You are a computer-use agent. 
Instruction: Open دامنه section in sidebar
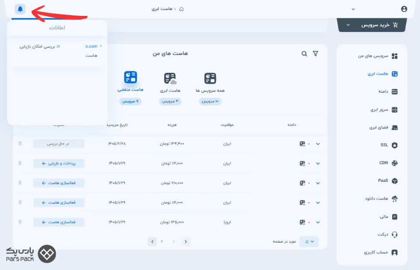coord(388,92)
